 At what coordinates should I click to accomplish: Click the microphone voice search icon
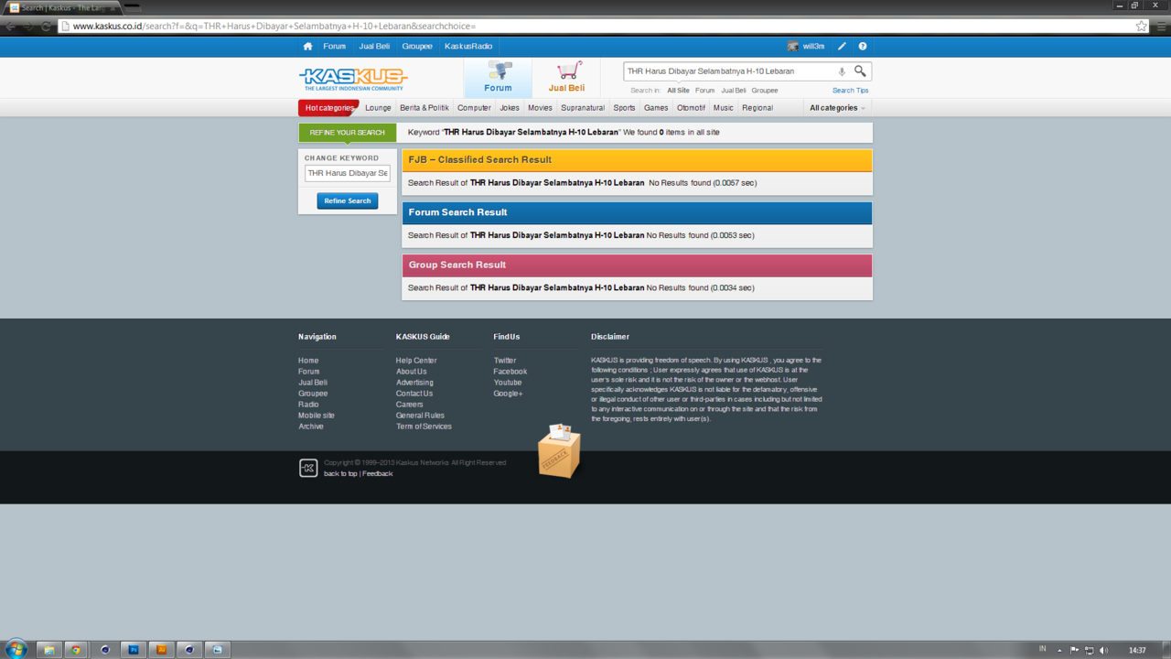(x=842, y=71)
